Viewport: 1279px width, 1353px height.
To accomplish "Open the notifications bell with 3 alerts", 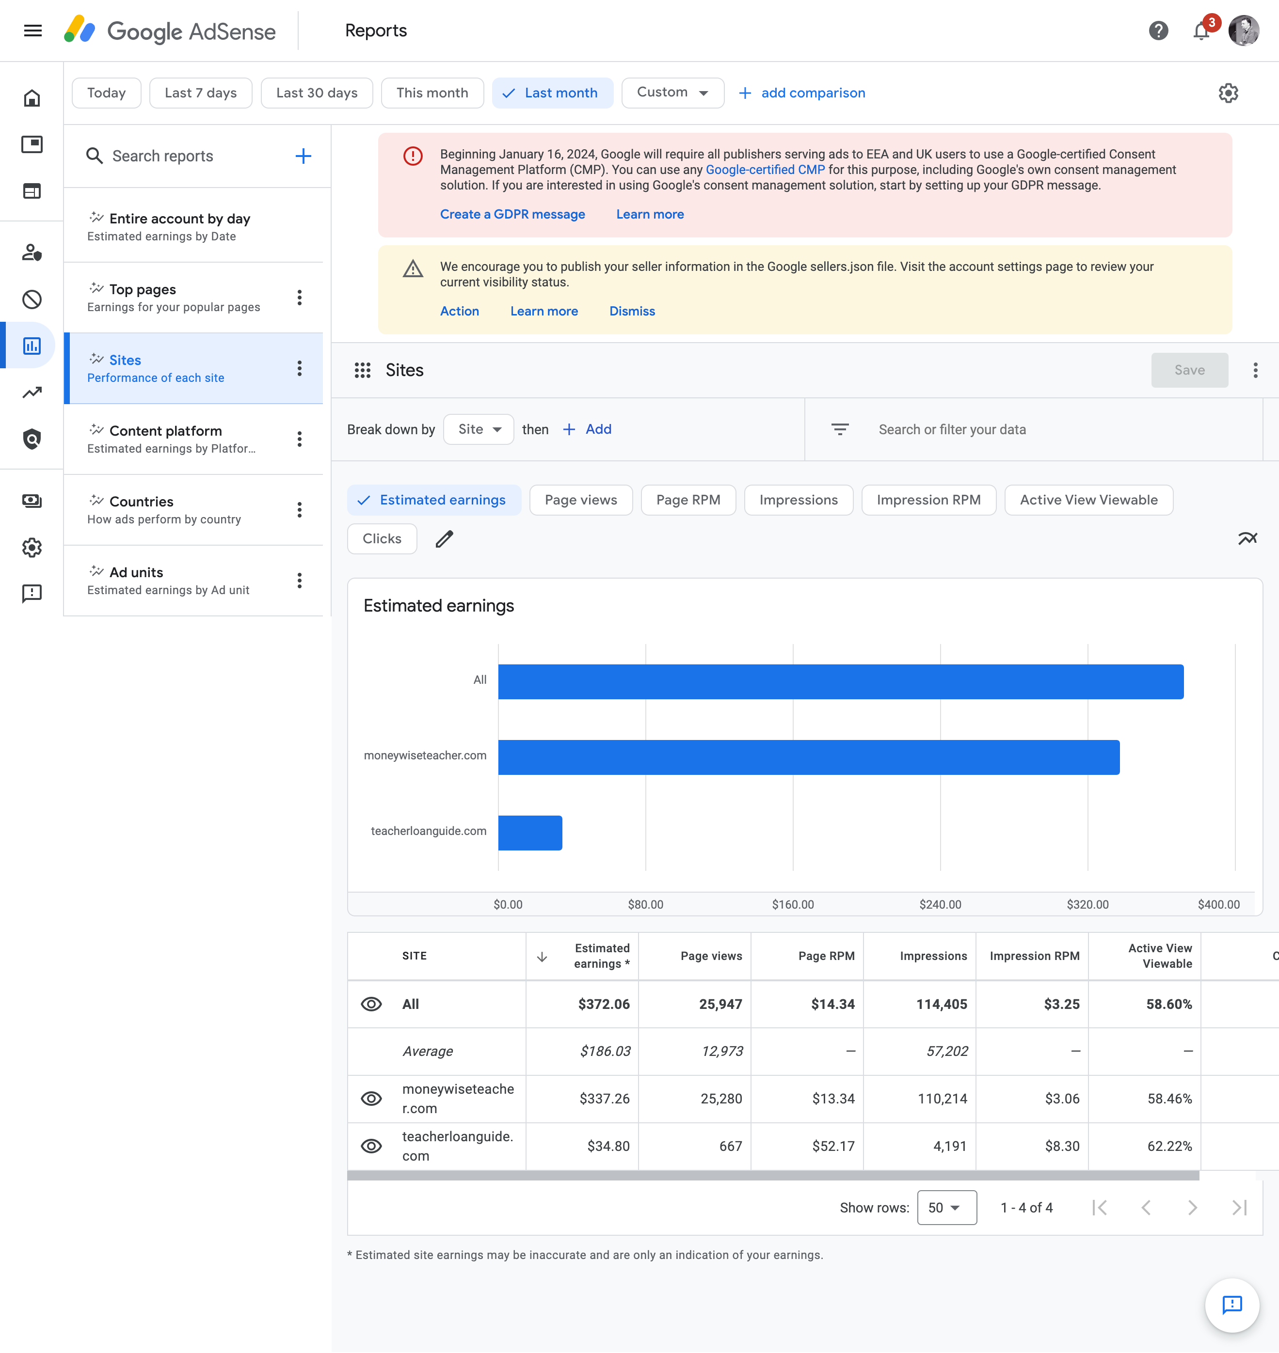I will [1202, 31].
